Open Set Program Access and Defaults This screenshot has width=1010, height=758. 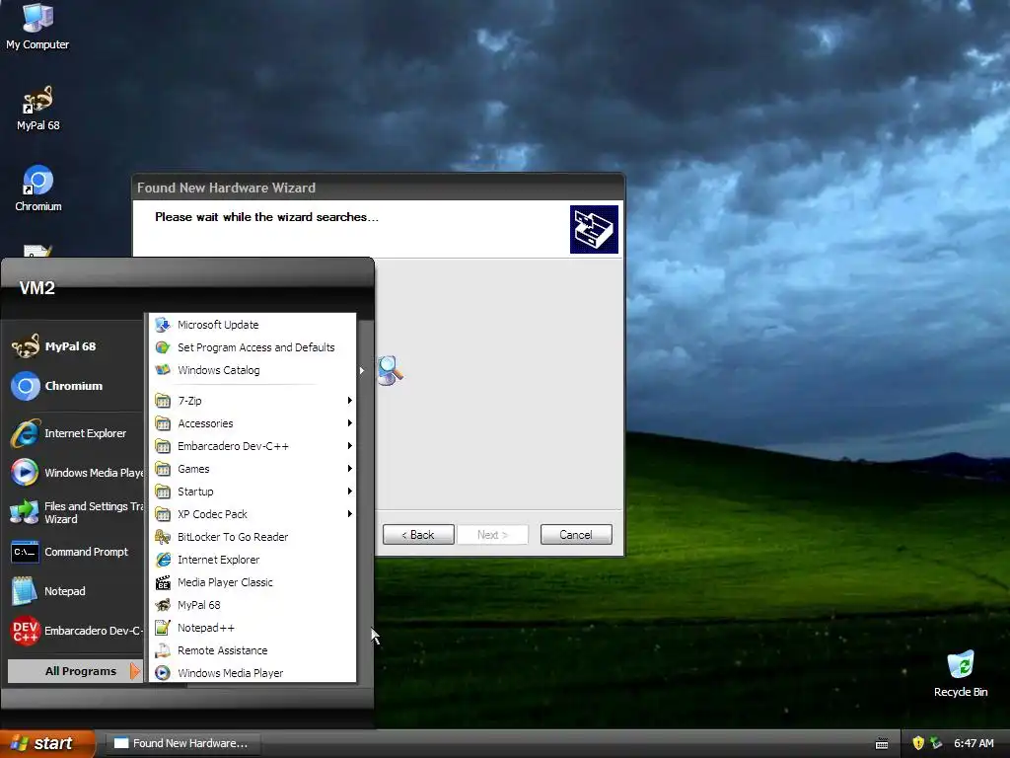pos(252,347)
